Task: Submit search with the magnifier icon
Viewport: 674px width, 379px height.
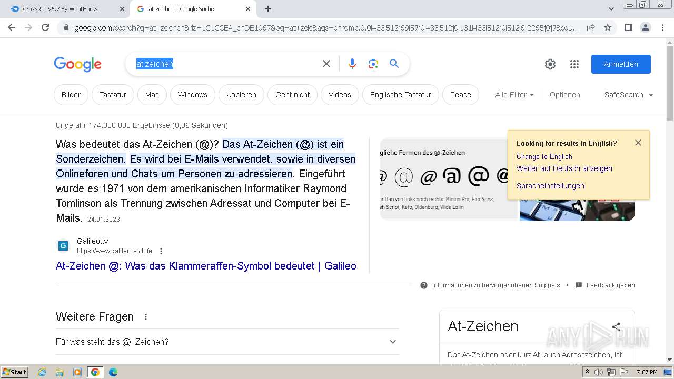Action: (394, 64)
